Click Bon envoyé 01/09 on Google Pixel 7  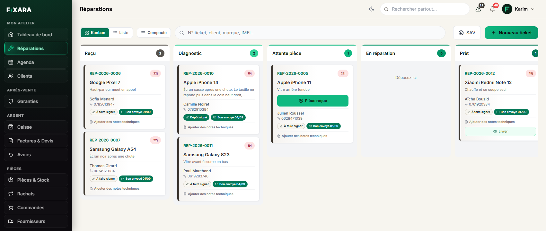(x=136, y=112)
